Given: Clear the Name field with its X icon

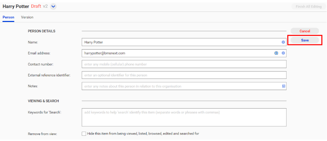Looking at the screenshot, I should point(283,42).
